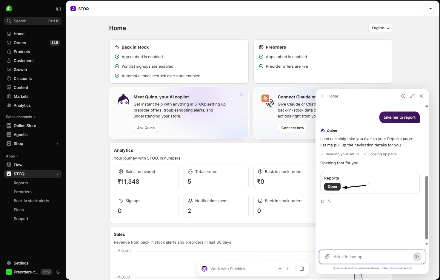
Task: Open the English language dropdown
Action: (381, 28)
